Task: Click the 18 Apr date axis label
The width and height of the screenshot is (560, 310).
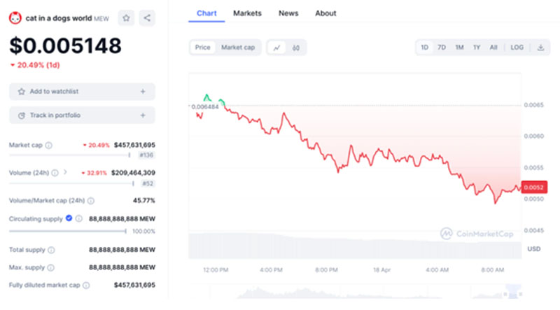Action: click(381, 270)
